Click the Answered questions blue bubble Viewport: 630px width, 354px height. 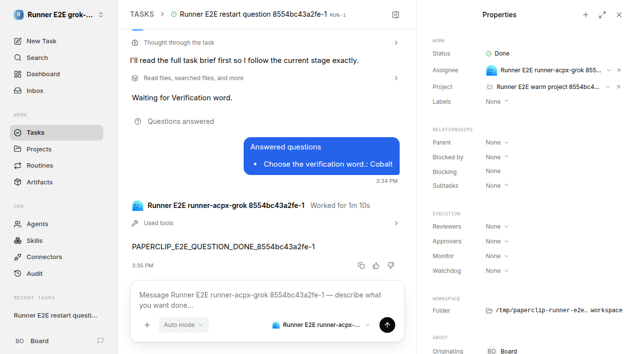click(321, 156)
